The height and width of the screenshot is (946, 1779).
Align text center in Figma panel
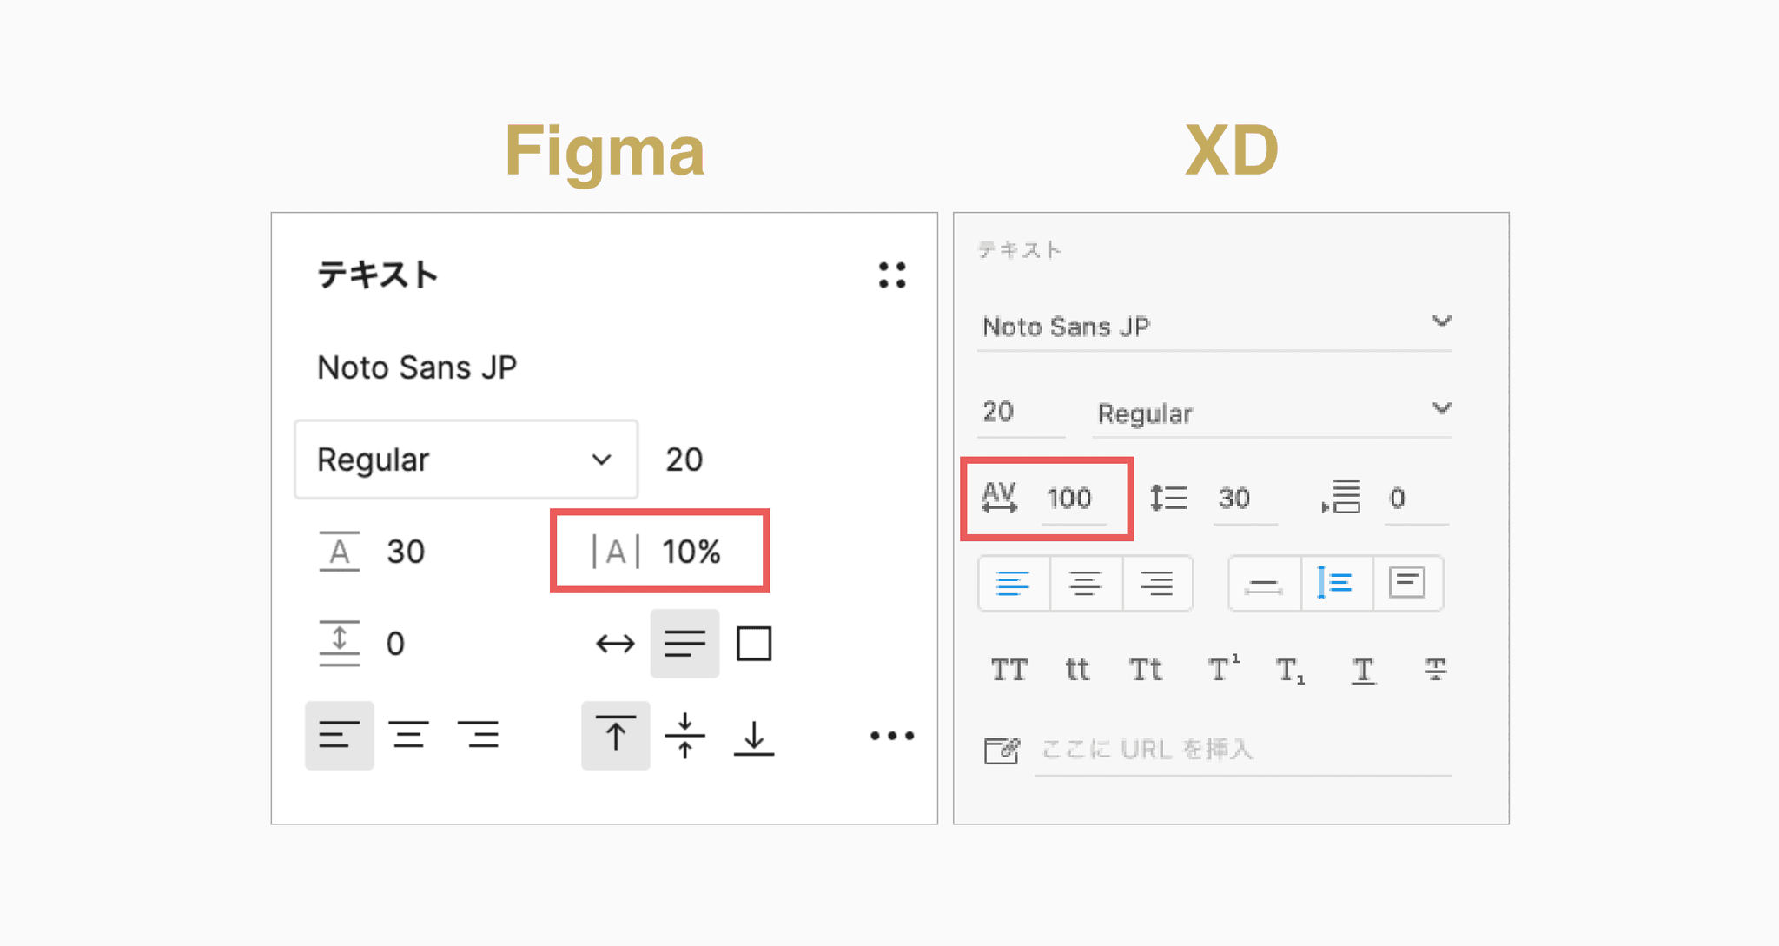coord(408,736)
